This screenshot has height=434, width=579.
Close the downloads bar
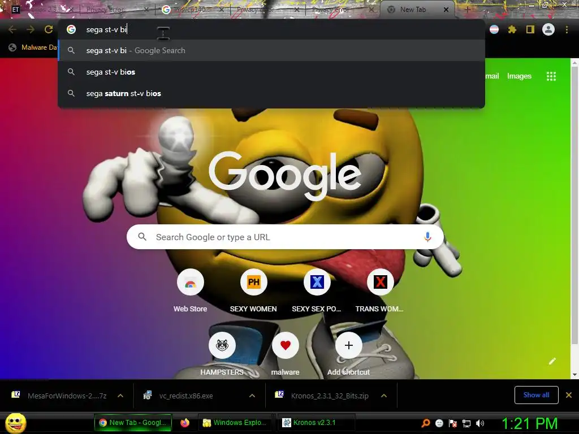569,395
